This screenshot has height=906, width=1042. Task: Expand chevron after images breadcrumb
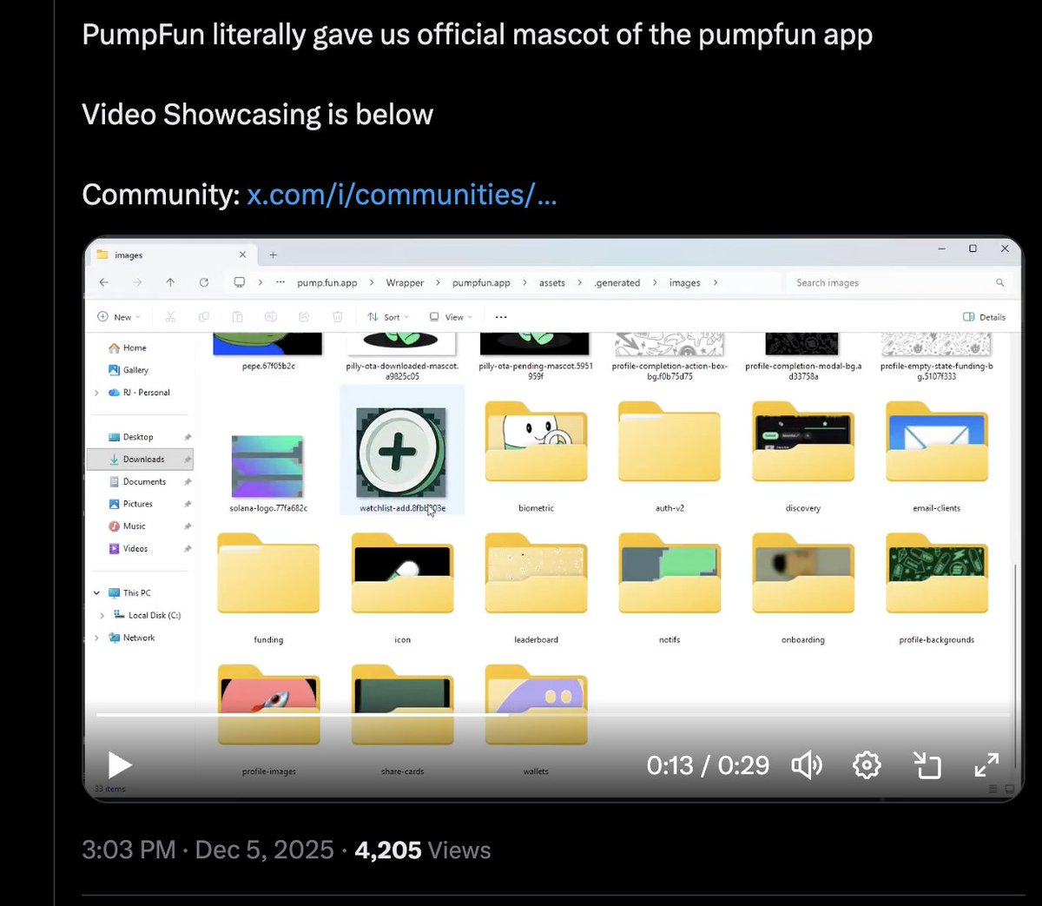(x=716, y=282)
